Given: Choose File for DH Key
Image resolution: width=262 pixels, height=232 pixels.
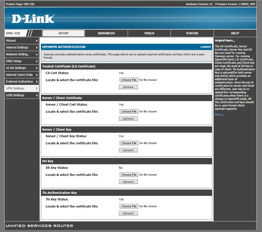Looking at the screenshot, I should pyautogui.click(x=129, y=175).
